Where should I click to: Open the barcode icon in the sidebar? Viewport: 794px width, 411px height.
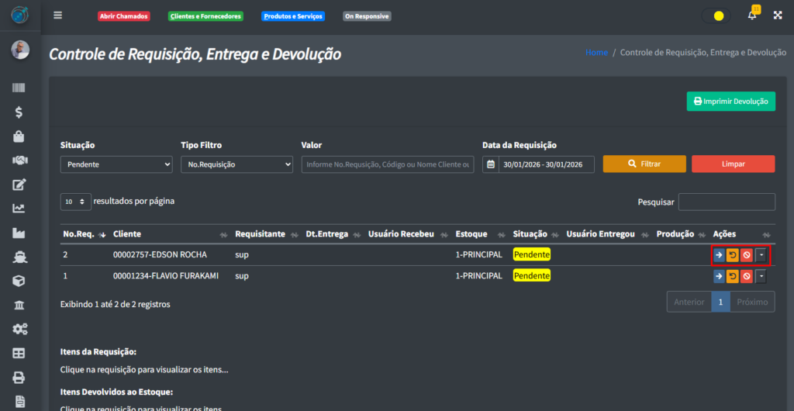coord(19,88)
